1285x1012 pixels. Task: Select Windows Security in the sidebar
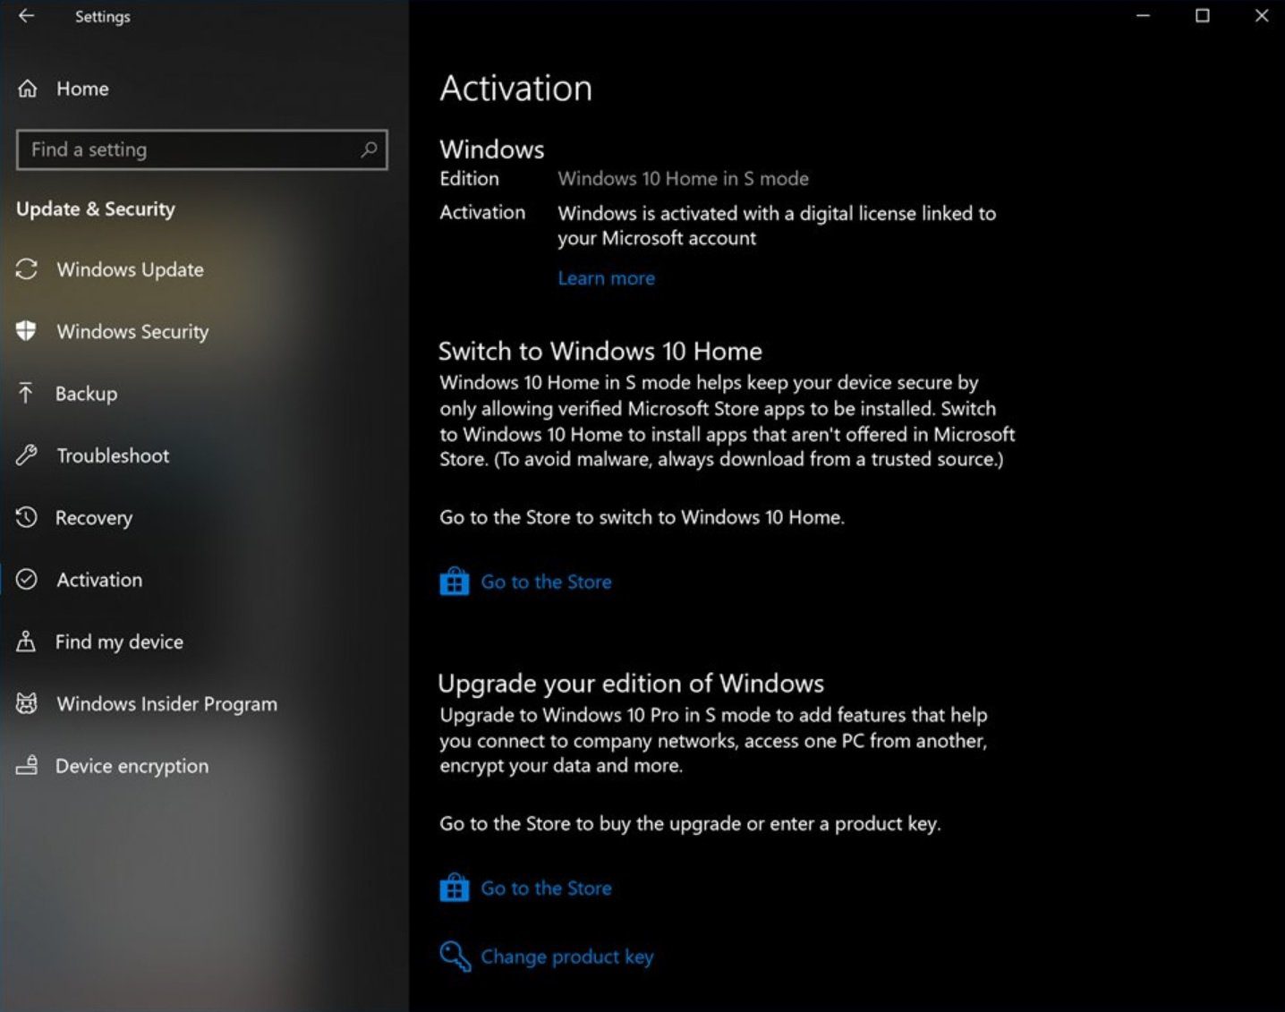132,332
